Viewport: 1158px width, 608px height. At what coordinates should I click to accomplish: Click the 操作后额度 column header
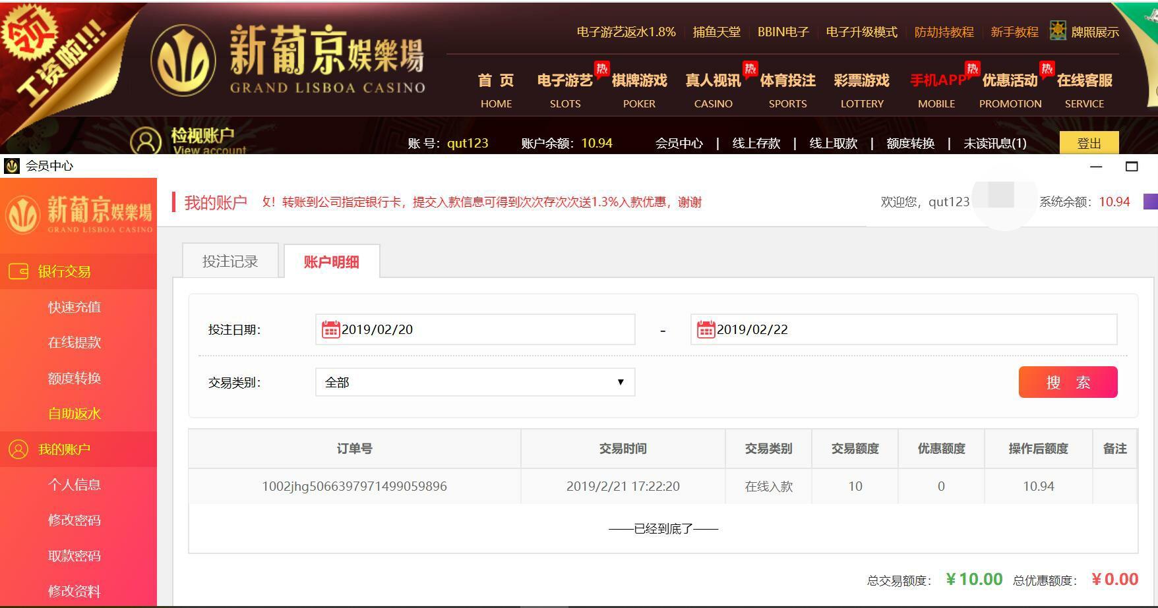[x=1038, y=449]
